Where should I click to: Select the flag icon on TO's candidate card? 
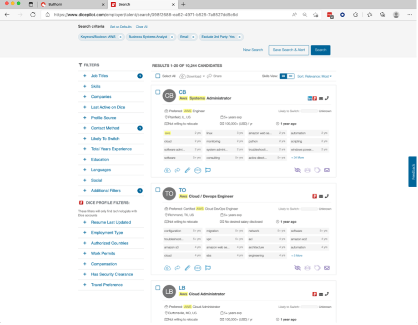click(208, 268)
